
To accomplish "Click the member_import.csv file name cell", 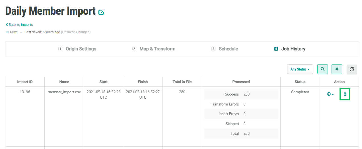I will pyautogui.click(x=64, y=92).
